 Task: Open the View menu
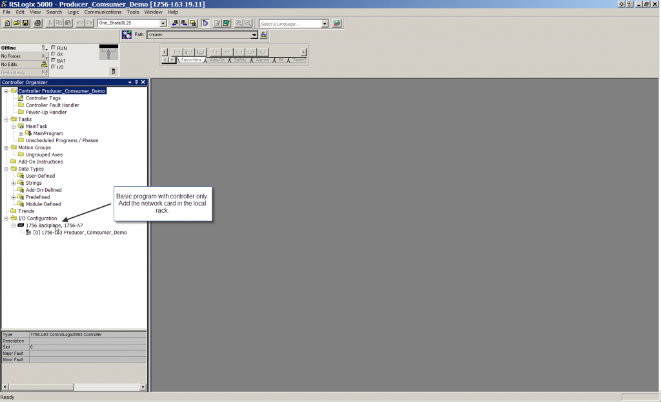35,12
